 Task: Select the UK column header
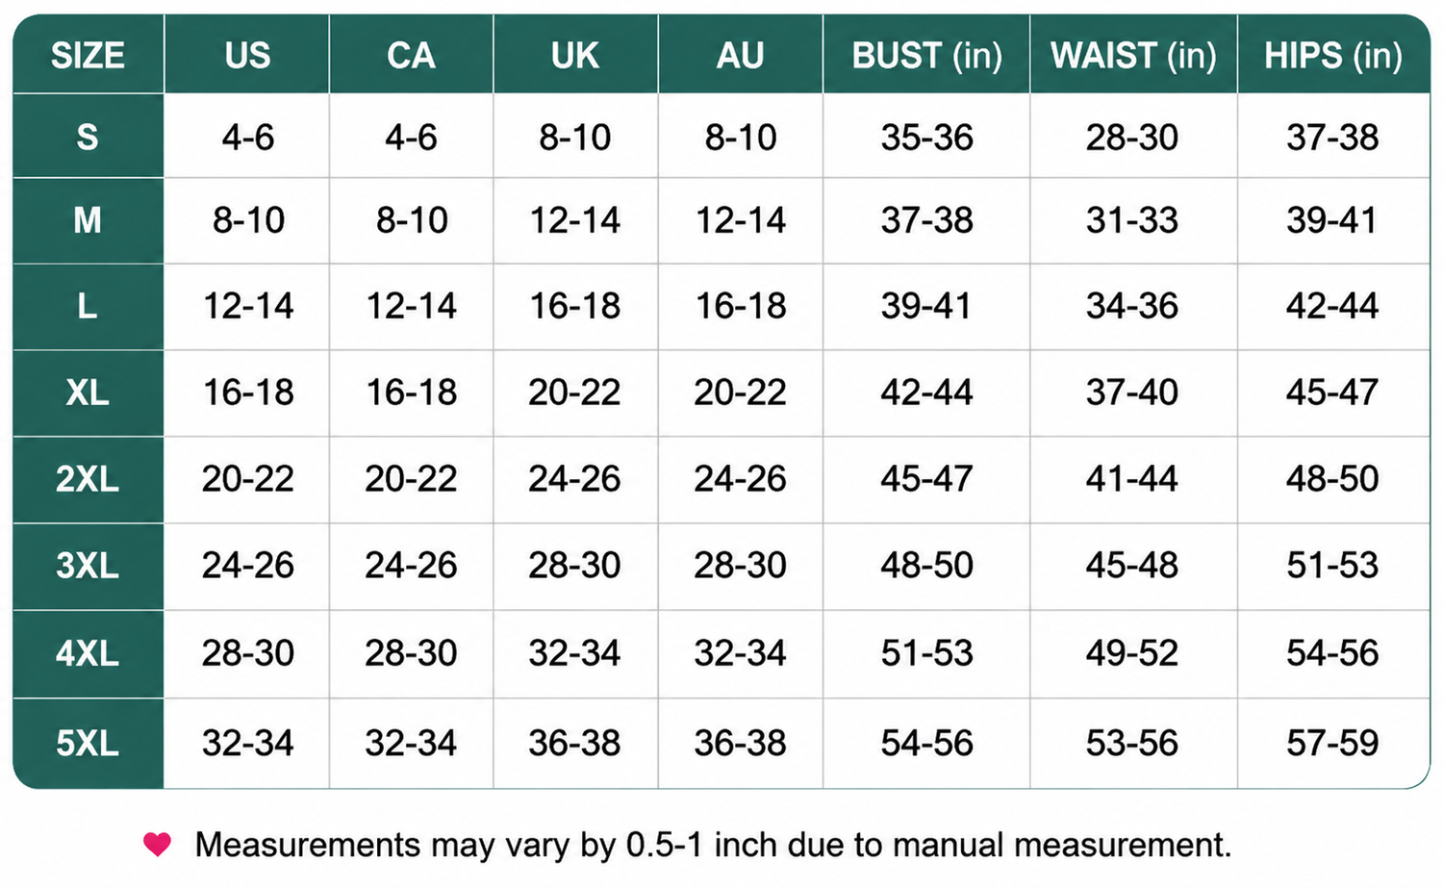(575, 55)
